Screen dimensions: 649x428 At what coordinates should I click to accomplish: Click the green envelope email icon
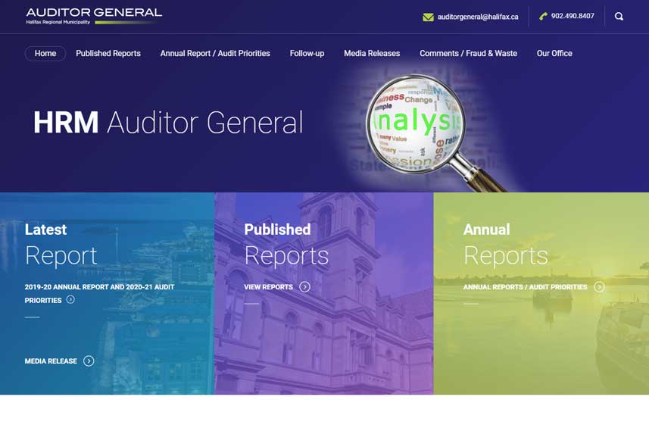pyautogui.click(x=428, y=17)
